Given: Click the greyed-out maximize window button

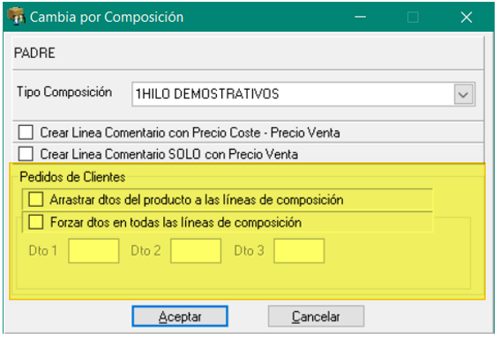Looking at the screenshot, I should click(413, 18).
